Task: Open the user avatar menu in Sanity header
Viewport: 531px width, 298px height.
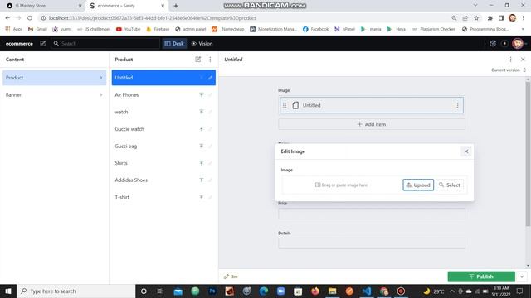Action: [518, 44]
